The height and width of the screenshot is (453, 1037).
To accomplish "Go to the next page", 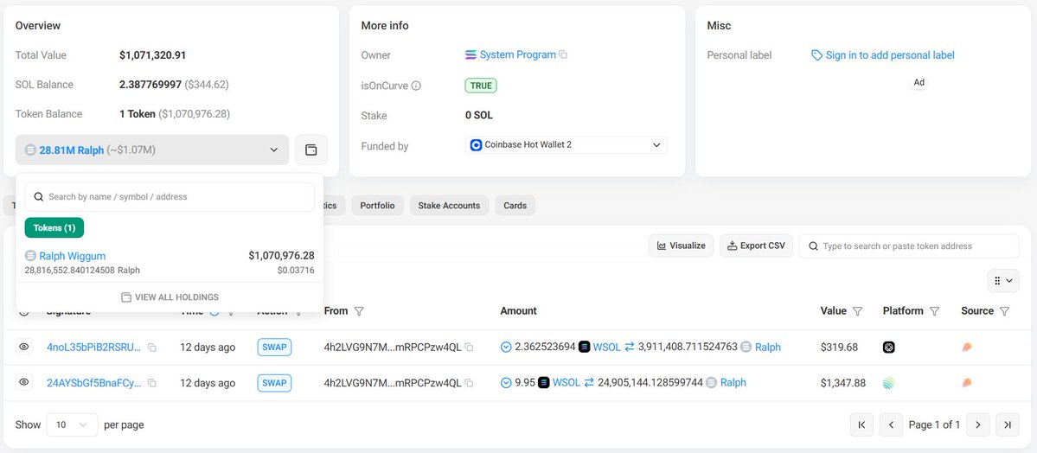I will pyautogui.click(x=978, y=424).
